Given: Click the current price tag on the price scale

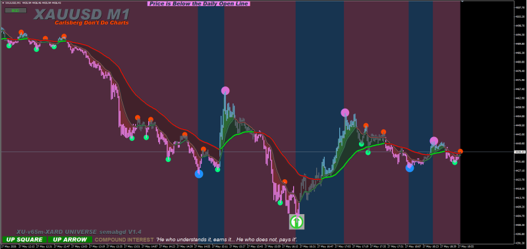Looking at the screenshot, I should (x=520, y=152).
